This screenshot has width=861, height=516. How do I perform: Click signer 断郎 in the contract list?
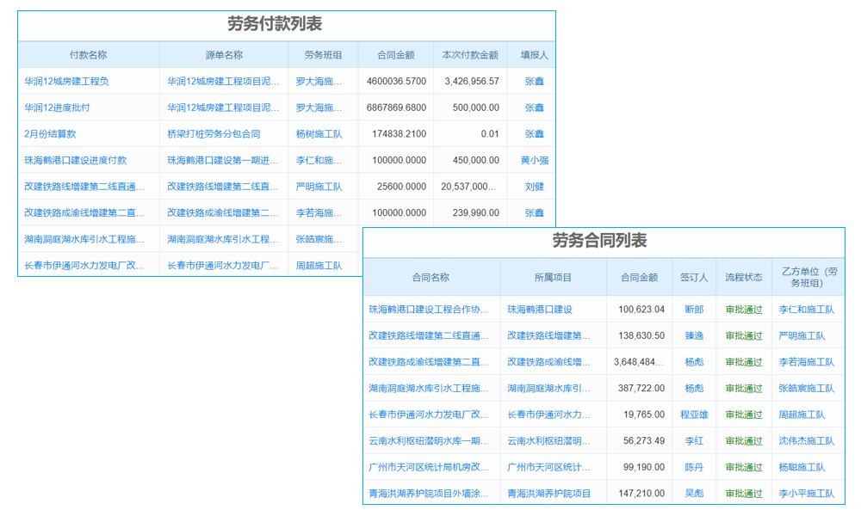pyautogui.click(x=693, y=309)
